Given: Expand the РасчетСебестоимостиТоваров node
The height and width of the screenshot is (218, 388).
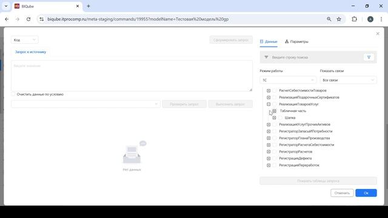Looking at the screenshot, I should click(x=269, y=90).
